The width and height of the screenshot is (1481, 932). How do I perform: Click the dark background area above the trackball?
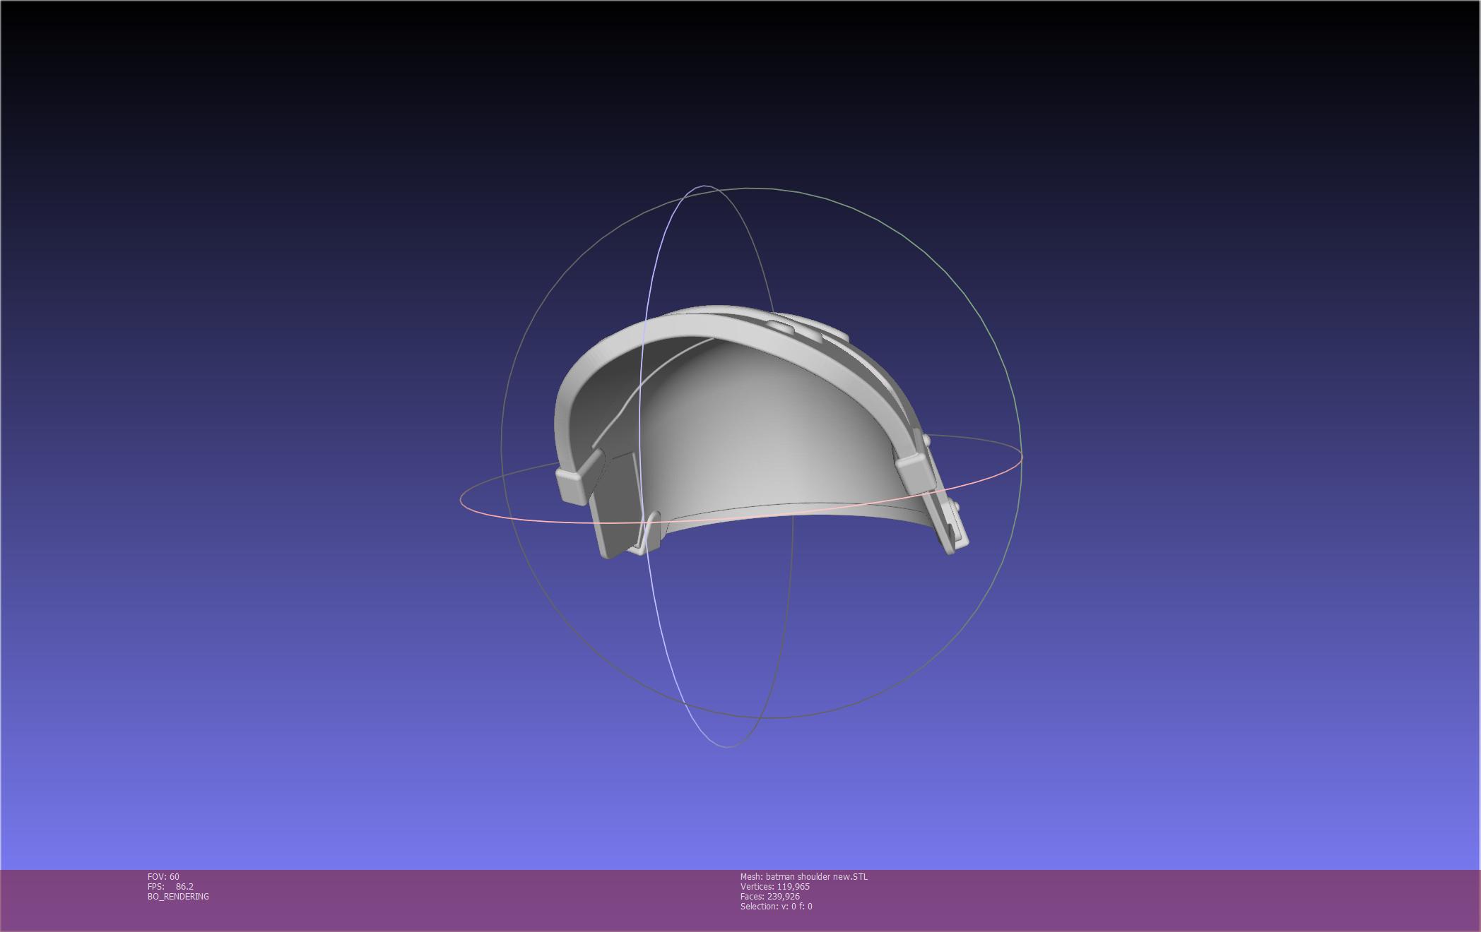pos(742,92)
